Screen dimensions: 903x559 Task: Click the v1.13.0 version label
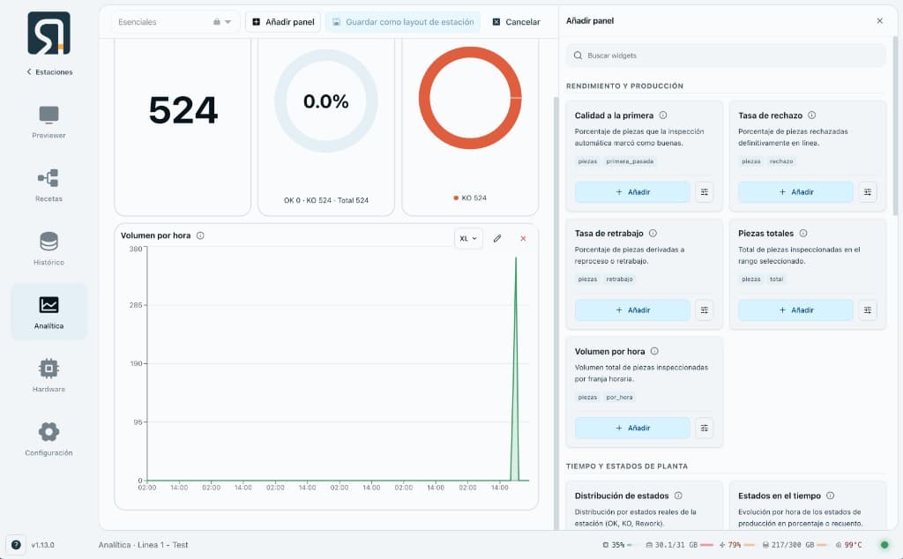coord(42,545)
